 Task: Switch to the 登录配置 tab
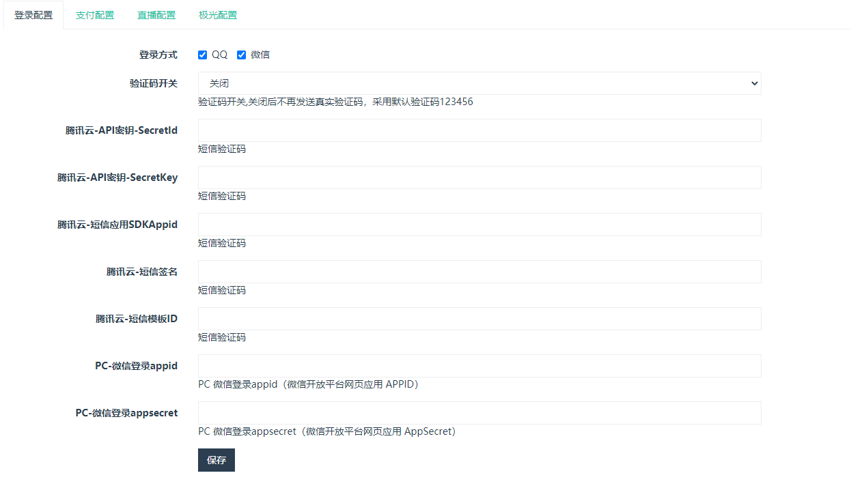(x=33, y=15)
